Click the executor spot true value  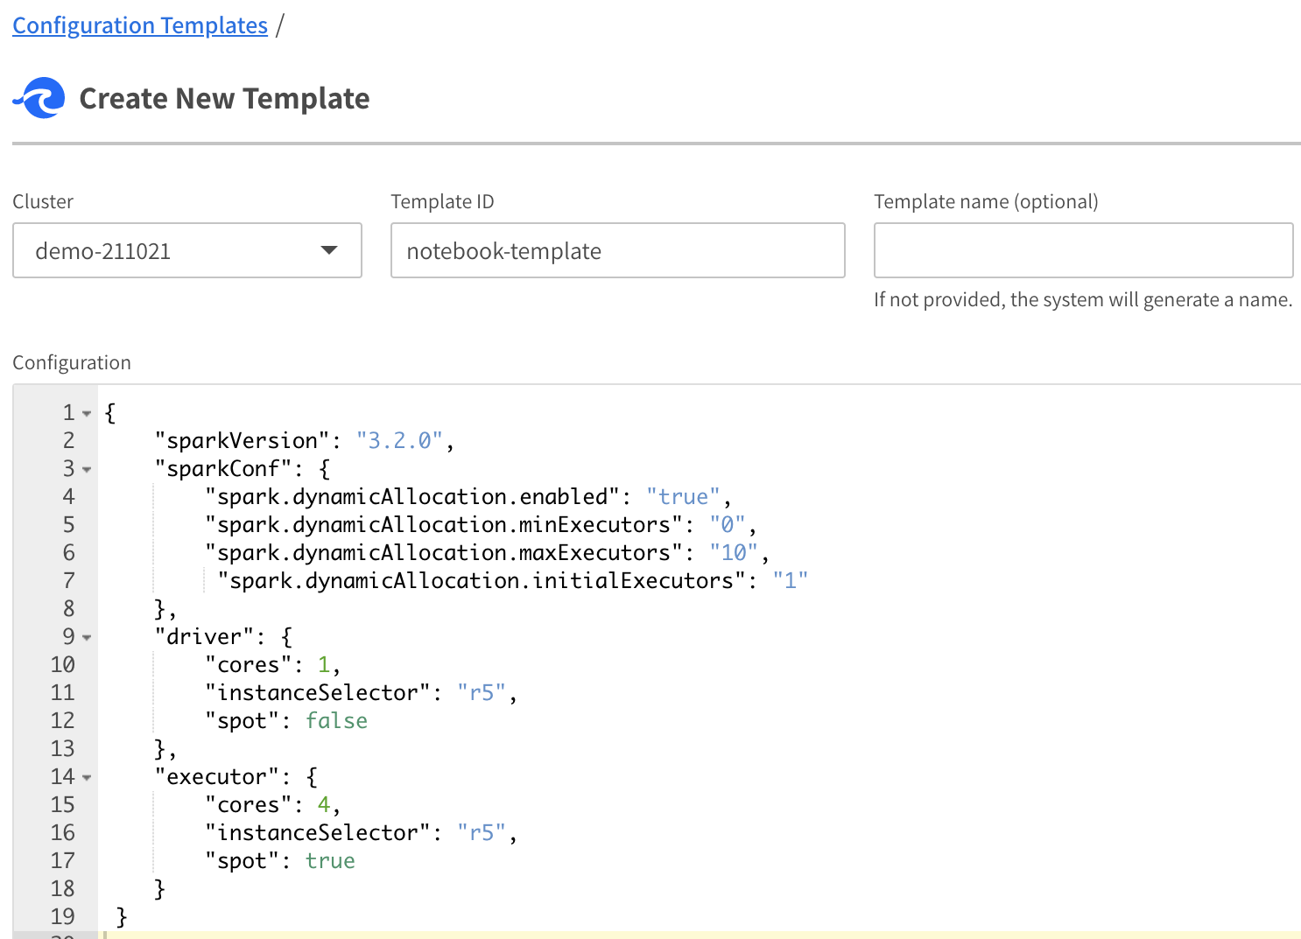[330, 861]
